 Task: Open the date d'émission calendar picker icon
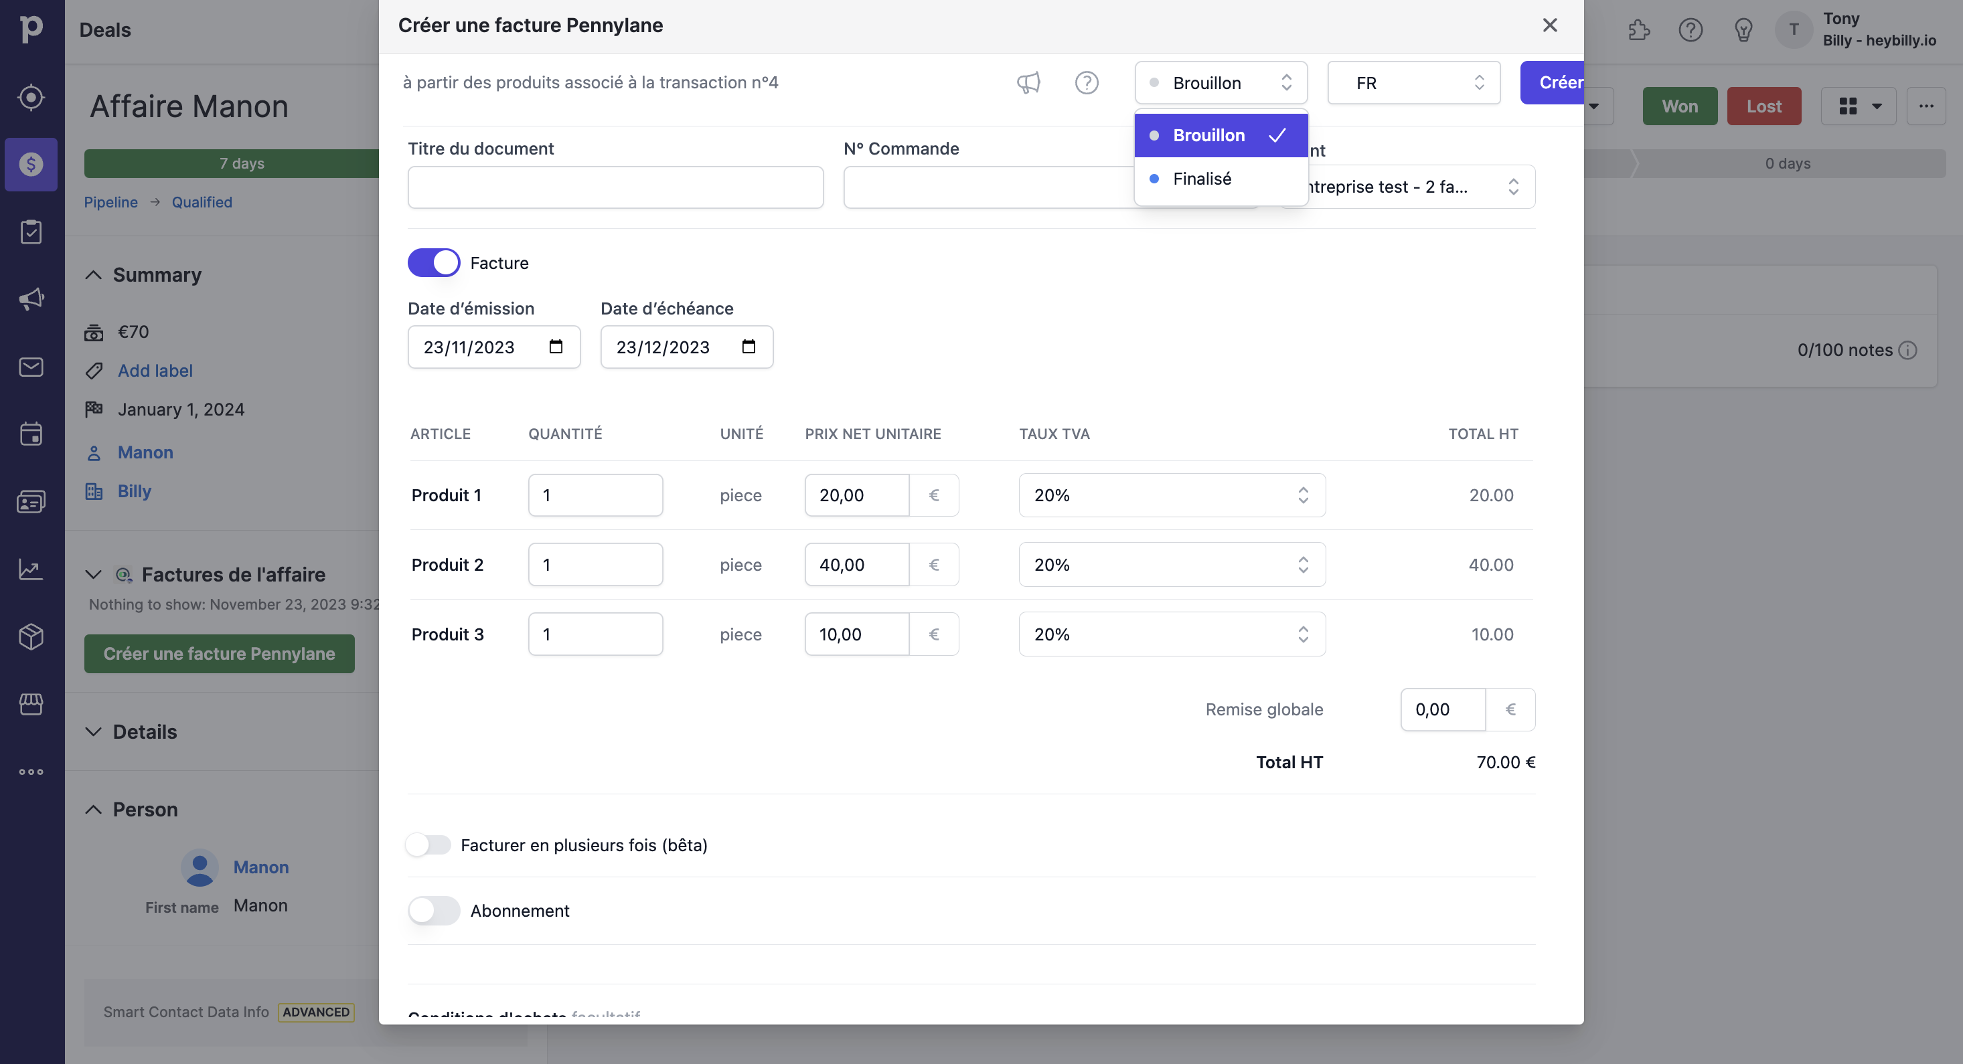[556, 347]
